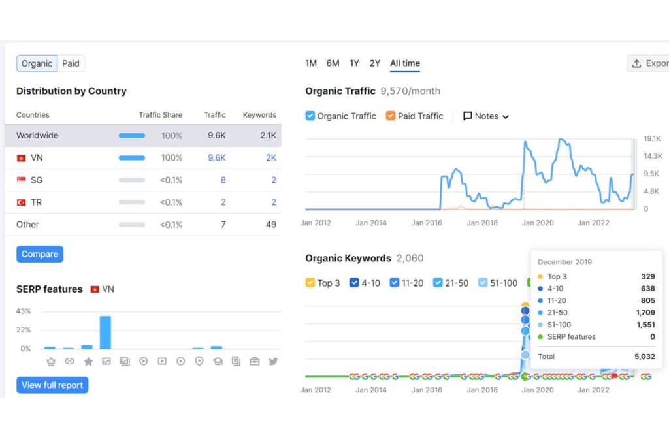Click the red flag marker on keywords chart
This screenshot has height=446, width=669.
point(614,376)
